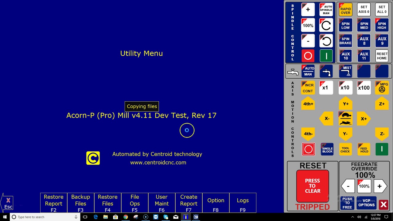Open Logs F9 menu

(243, 203)
